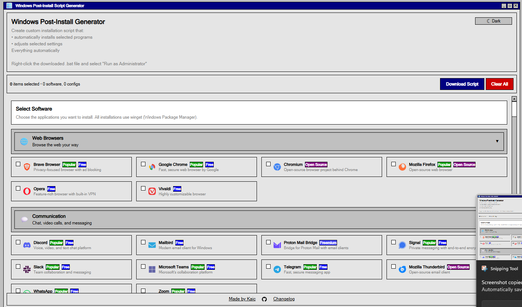The width and height of the screenshot is (522, 307).
Task: Click the Made by Kaic link
Action: pyautogui.click(x=242, y=299)
